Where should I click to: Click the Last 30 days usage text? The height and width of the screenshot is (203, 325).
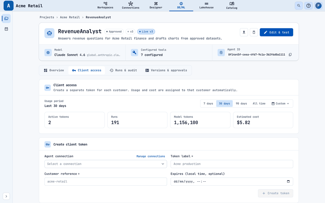55,106
